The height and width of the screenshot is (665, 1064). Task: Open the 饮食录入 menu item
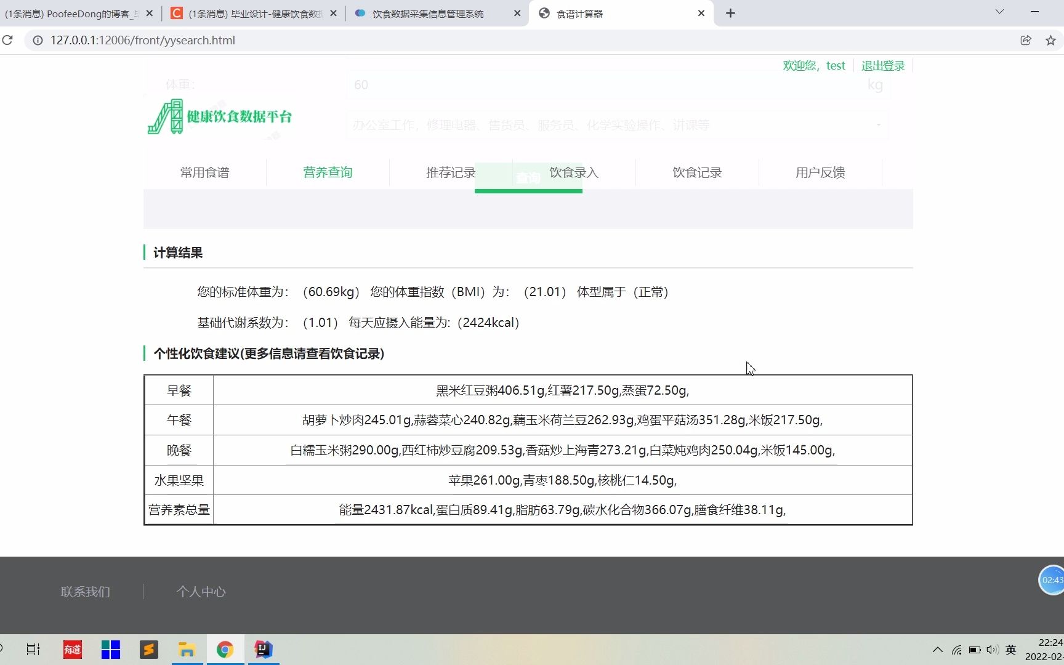(574, 172)
